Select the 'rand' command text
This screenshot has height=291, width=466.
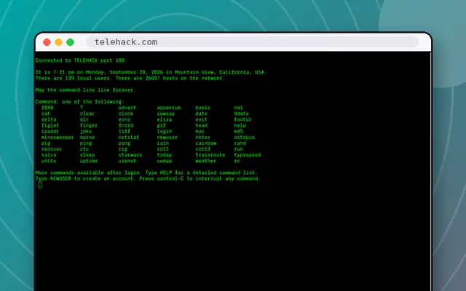click(x=240, y=143)
